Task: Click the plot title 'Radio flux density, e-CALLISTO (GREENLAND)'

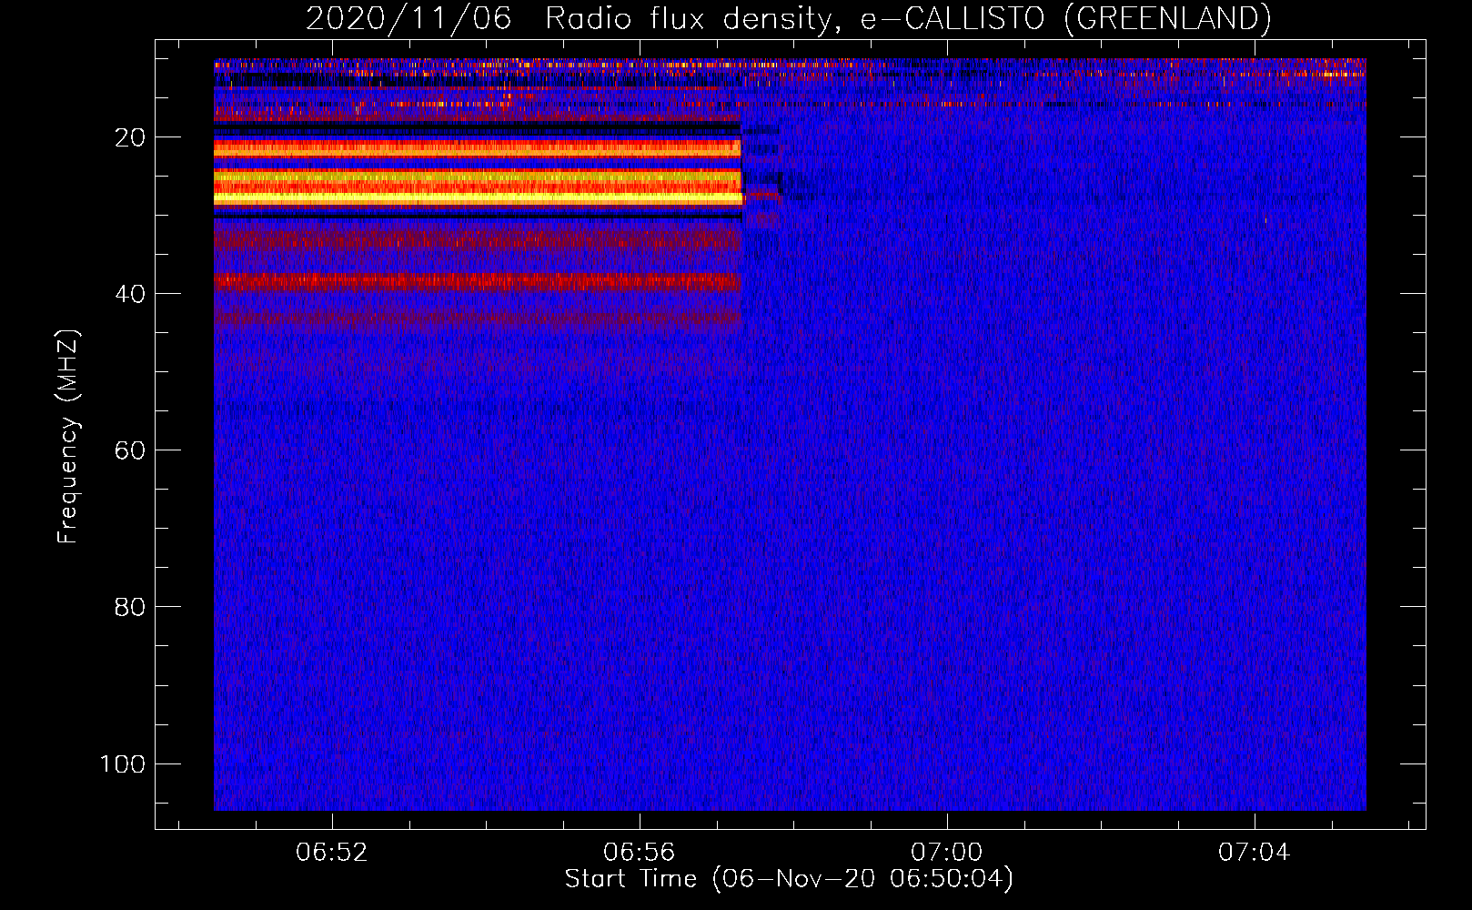Action: (x=908, y=18)
